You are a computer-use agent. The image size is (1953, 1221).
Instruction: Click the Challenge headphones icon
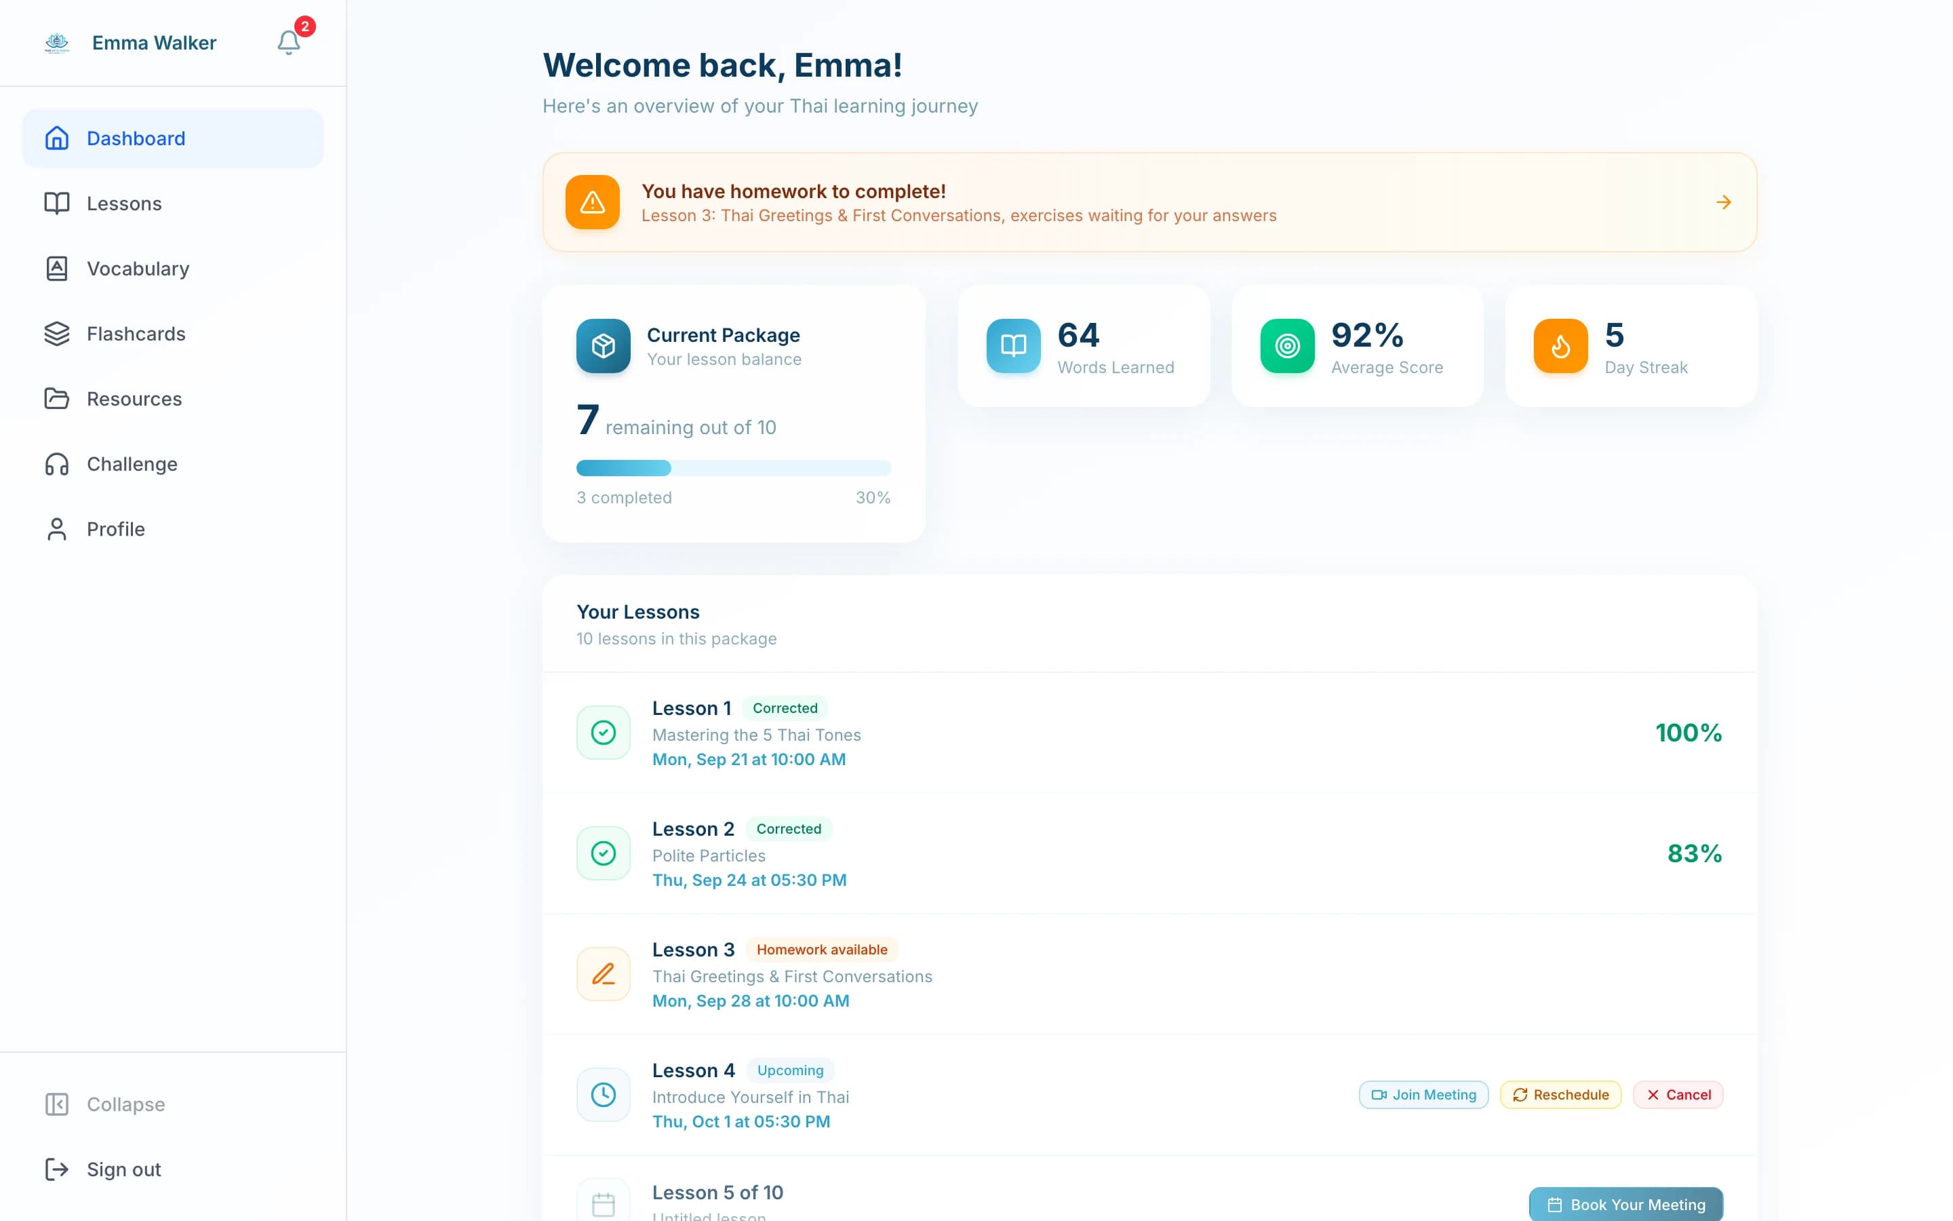coord(56,463)
